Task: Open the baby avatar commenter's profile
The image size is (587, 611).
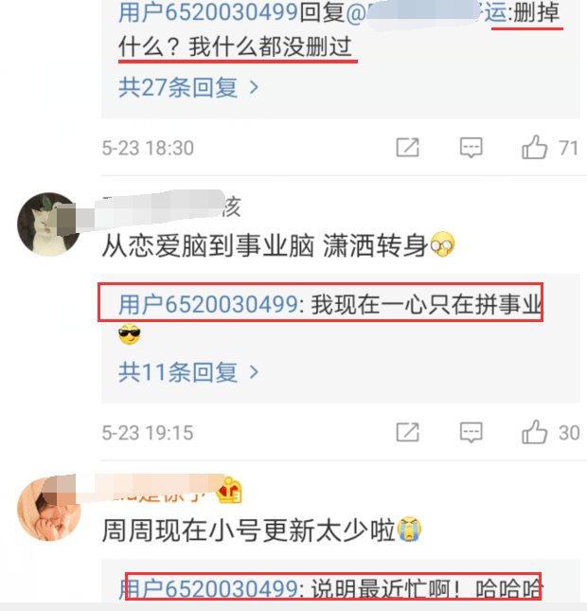Action: [x=48, y=509]
